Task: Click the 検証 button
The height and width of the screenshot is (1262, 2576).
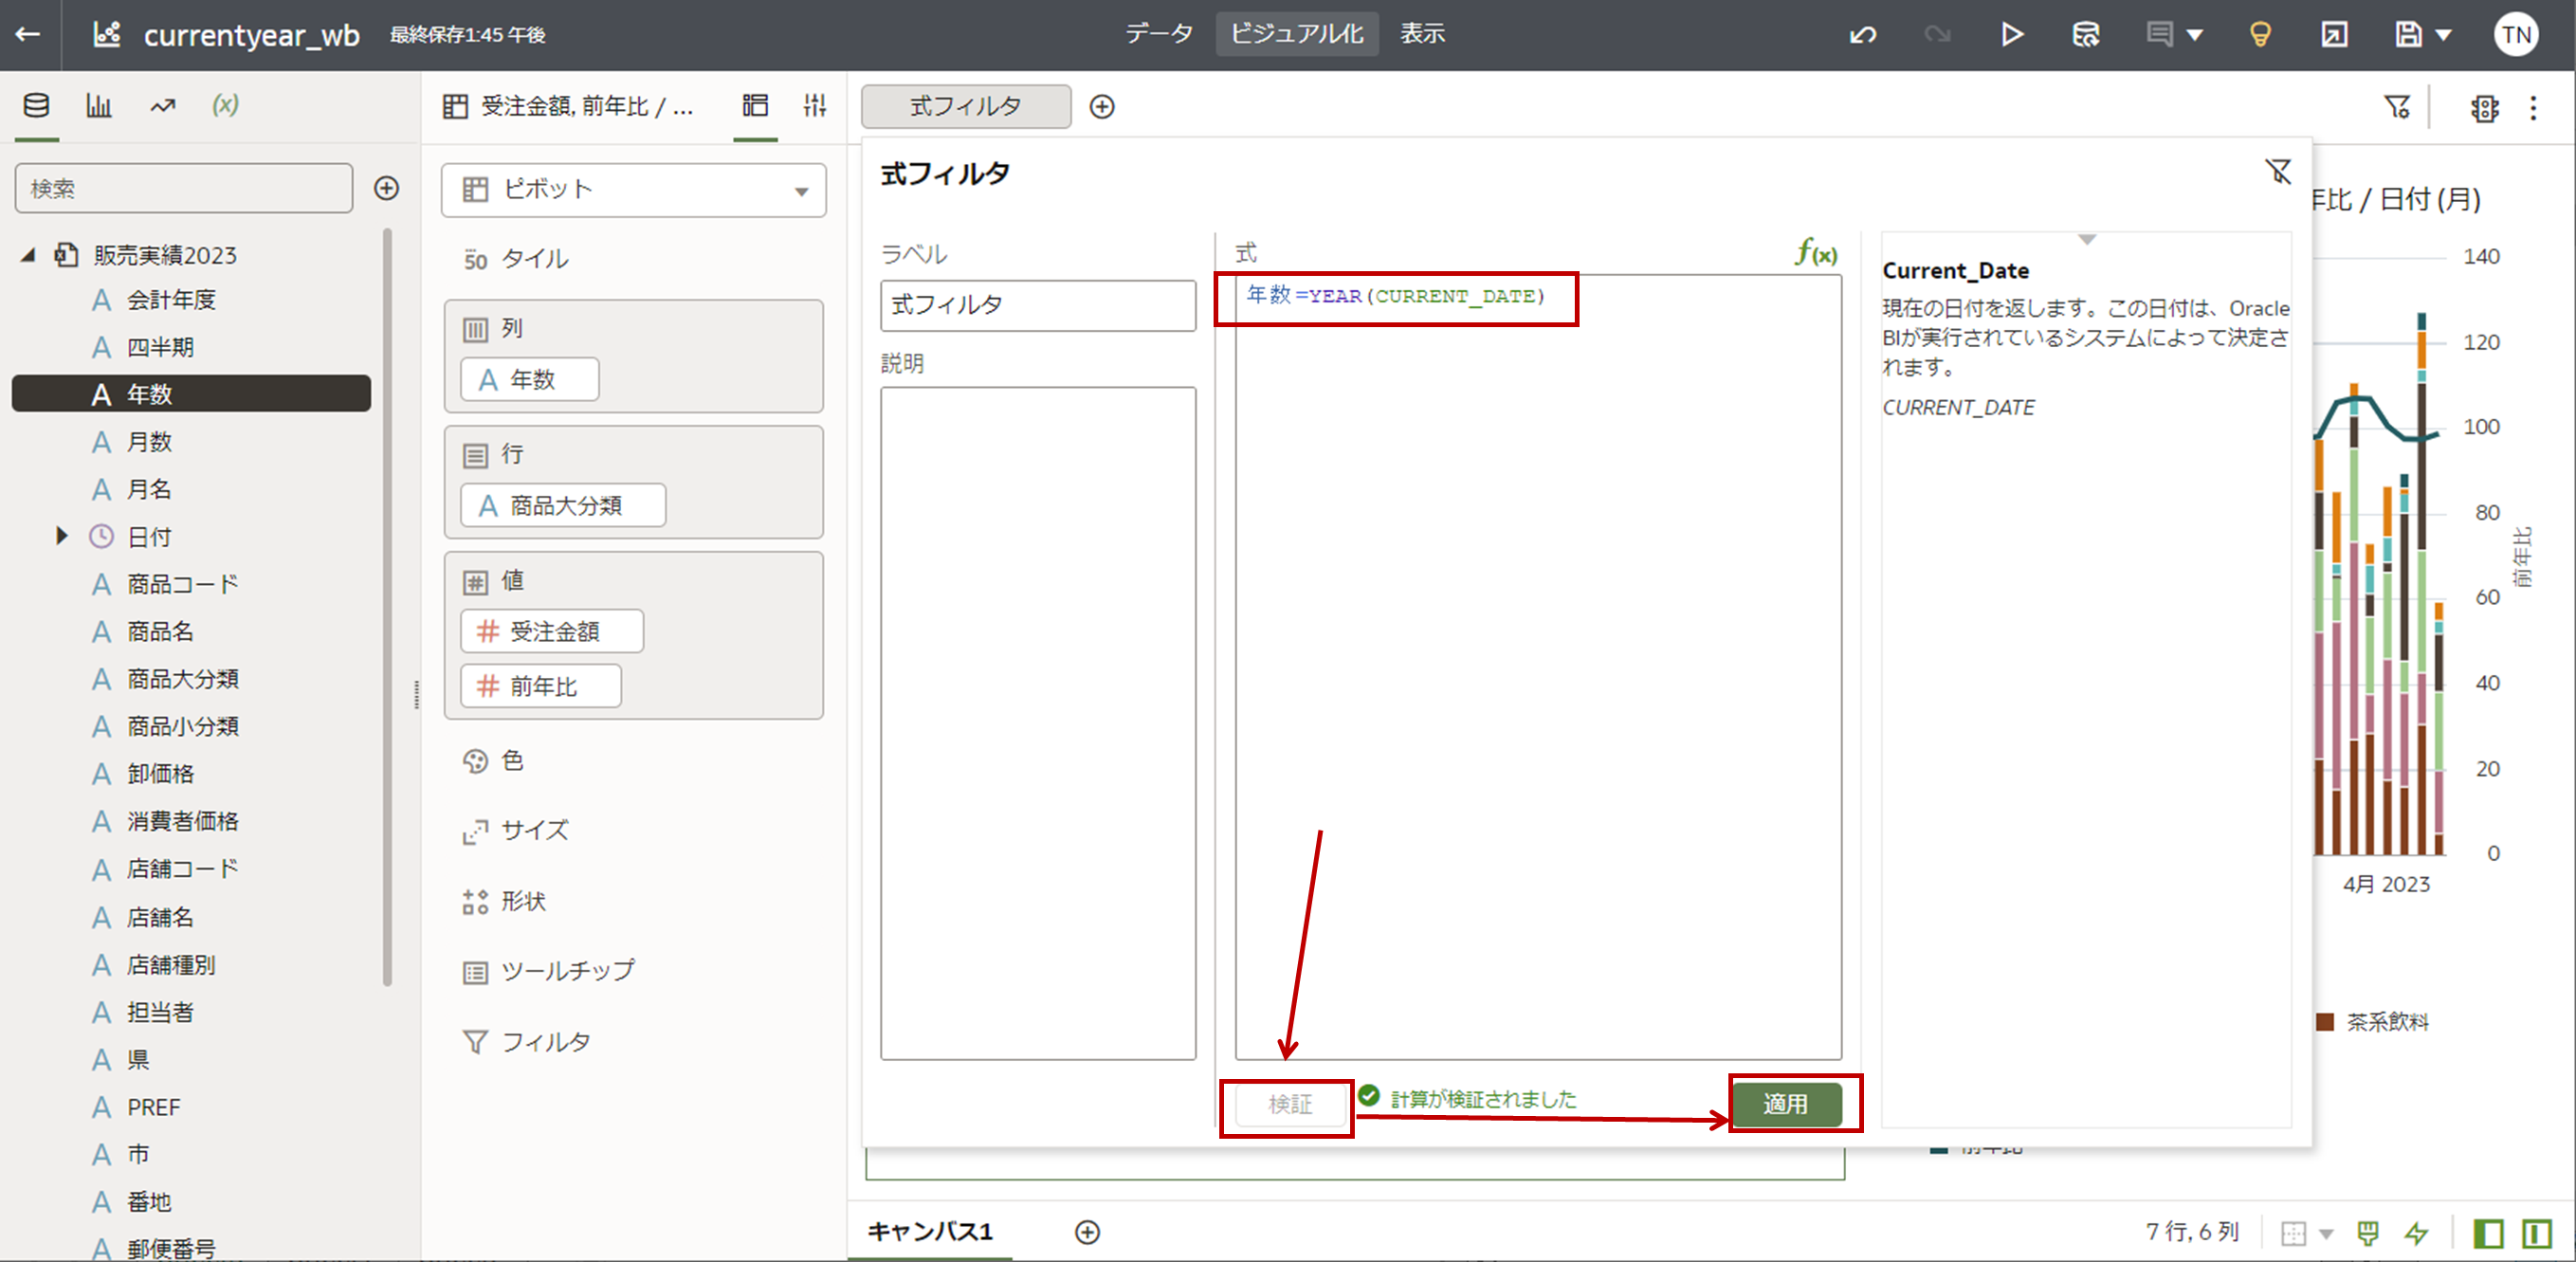Action: pos(1289,1104)
